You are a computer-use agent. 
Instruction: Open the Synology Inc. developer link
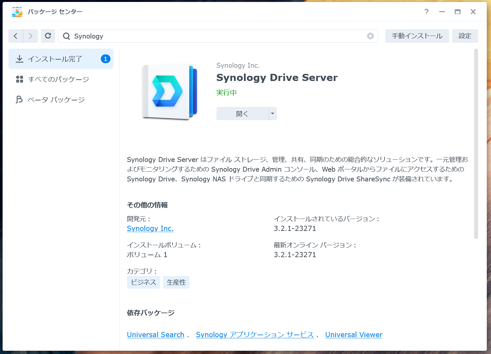click(150, 229)
